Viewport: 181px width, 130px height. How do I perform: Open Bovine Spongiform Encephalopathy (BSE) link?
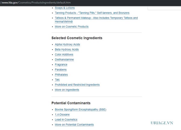81,109
